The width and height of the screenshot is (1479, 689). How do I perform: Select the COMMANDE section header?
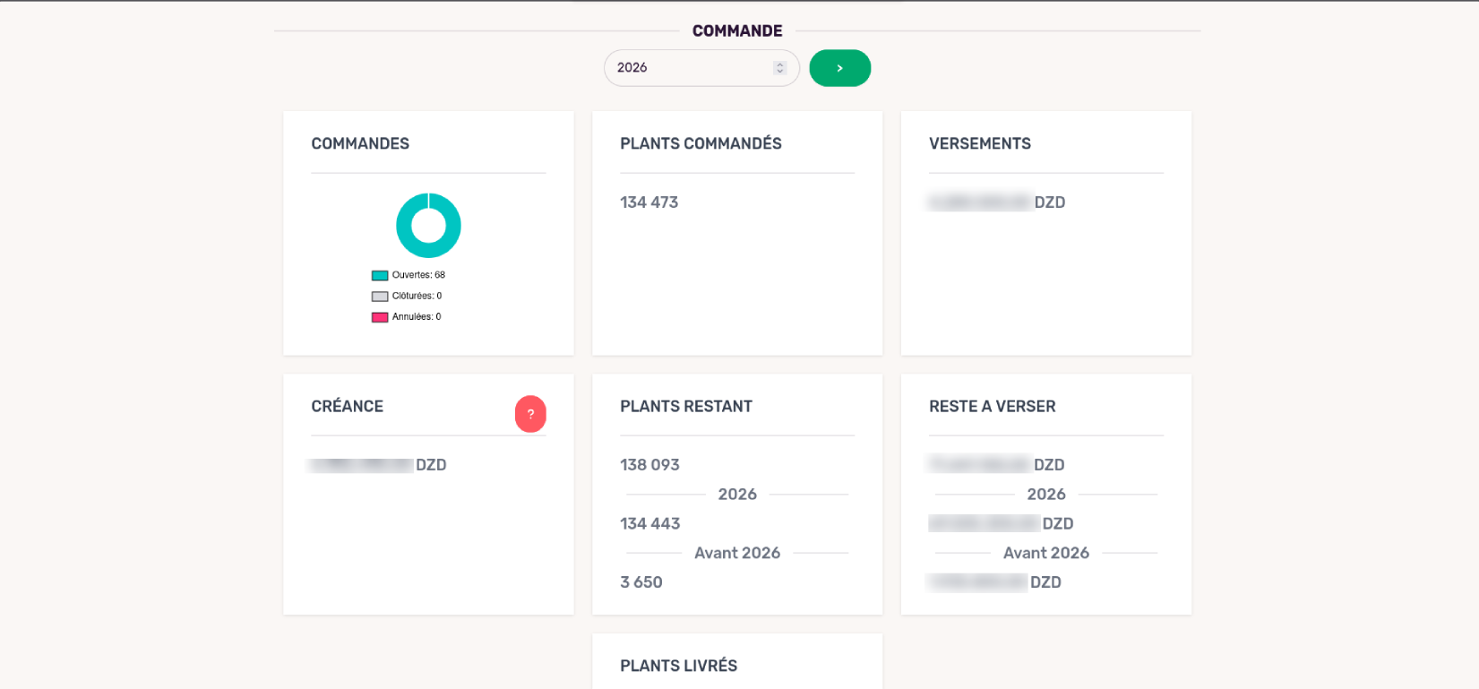pos(736,30)
